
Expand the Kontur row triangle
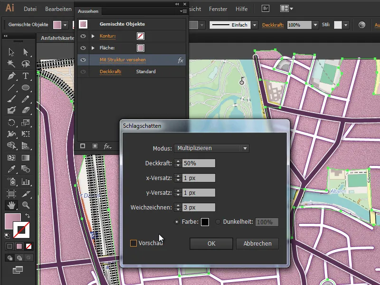[93, 36]
